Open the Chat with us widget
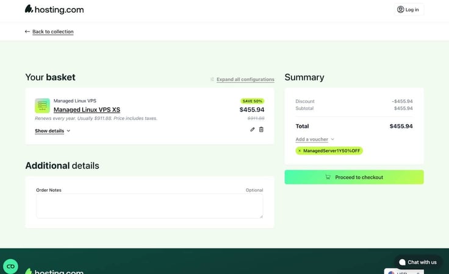 tap(417, 262)
